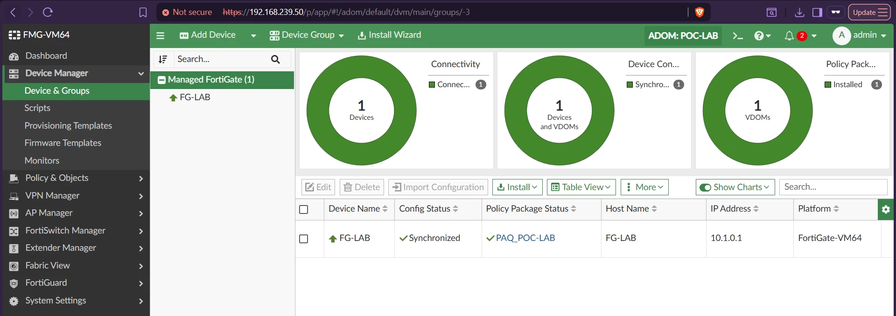The image size is (896, 316).
Task: Expand the Policy & Objects chevron
Action: click(141, 179)
